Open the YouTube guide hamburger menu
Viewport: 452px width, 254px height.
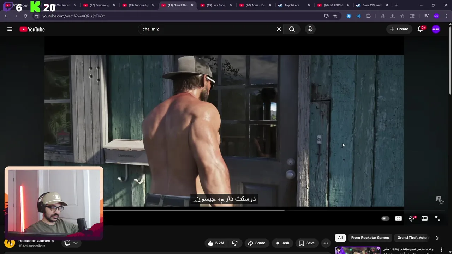click(x=10, y=29)
